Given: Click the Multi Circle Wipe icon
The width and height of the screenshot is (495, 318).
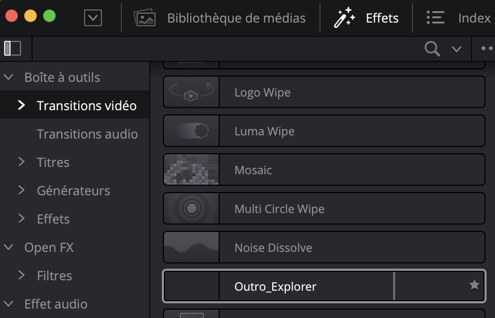Looking at the screenshot, I should (x=191, y=209).
